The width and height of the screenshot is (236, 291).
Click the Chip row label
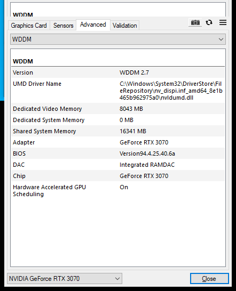click(x=19, y=176)
